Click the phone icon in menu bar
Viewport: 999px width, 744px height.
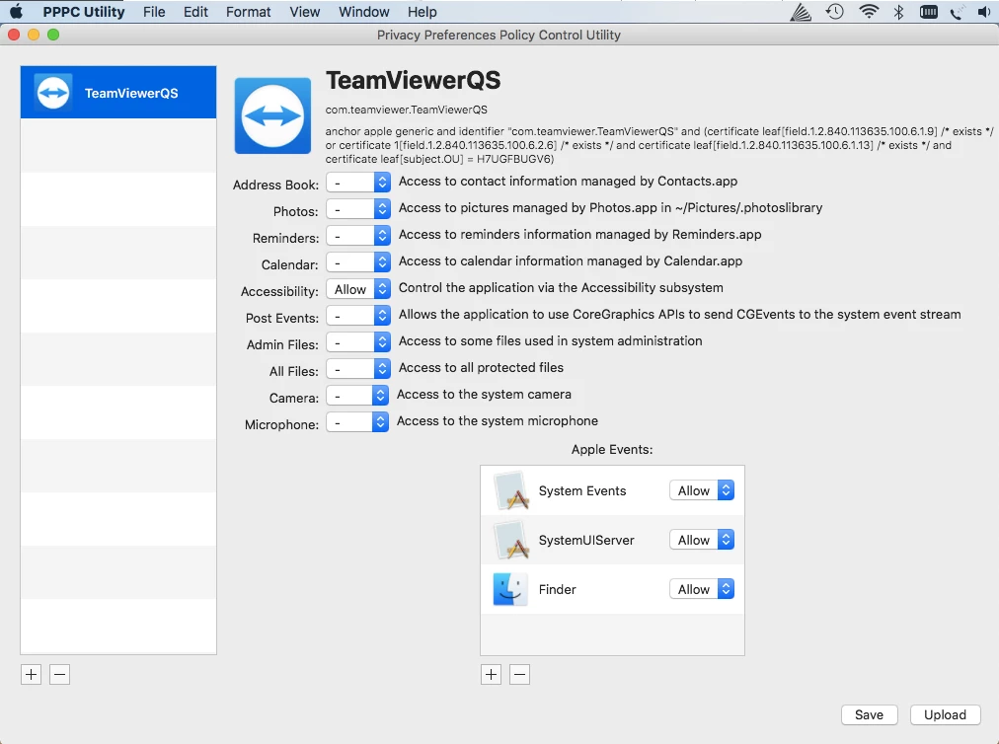(x=957, y=12)
